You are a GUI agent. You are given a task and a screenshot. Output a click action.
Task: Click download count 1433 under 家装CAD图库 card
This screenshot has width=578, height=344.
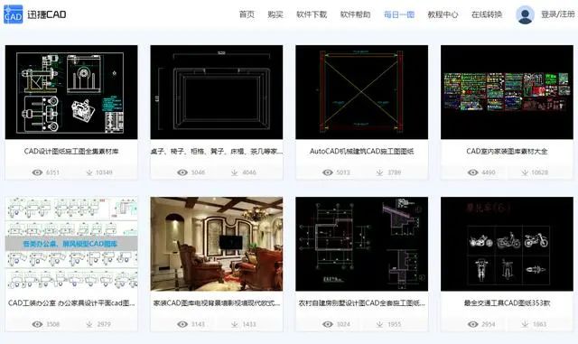pyautogui.click(x=249, y=324)
